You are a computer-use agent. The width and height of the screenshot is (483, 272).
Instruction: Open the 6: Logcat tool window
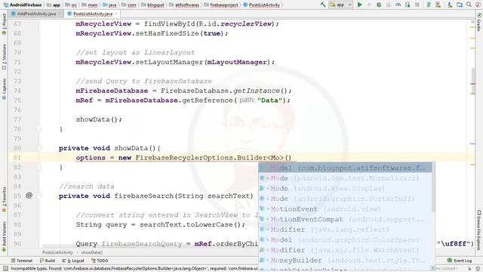[73, 261]
